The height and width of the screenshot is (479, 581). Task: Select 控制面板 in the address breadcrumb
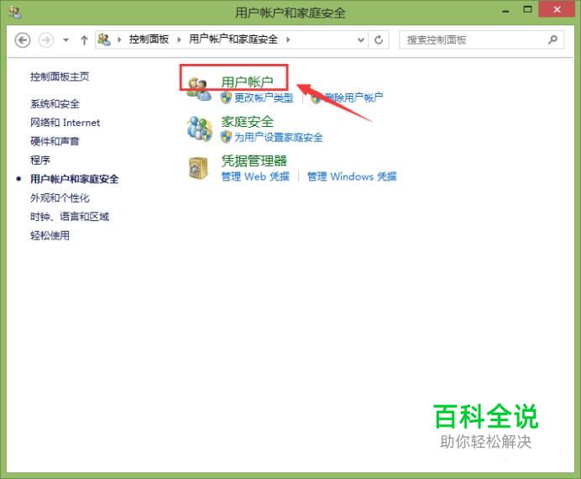click(149, 39)
